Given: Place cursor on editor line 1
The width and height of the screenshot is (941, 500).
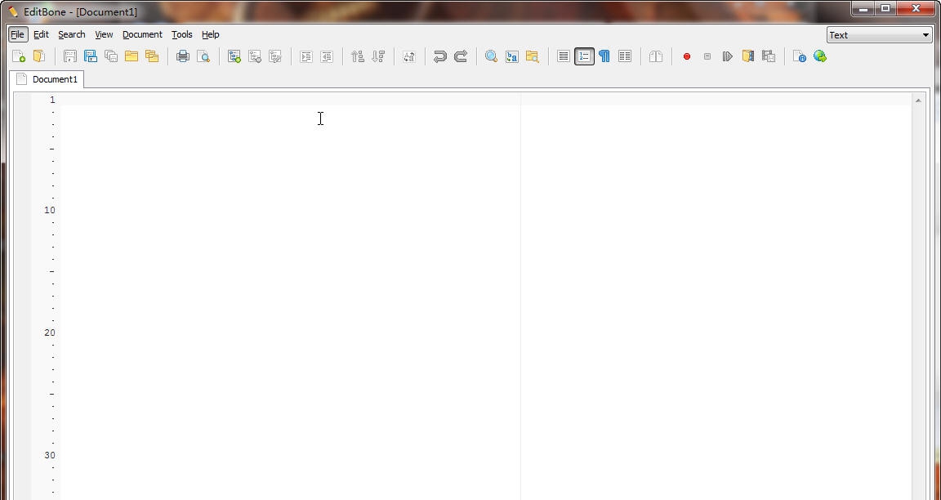Looking at the screenshot, I should click(x=485, y=100).
